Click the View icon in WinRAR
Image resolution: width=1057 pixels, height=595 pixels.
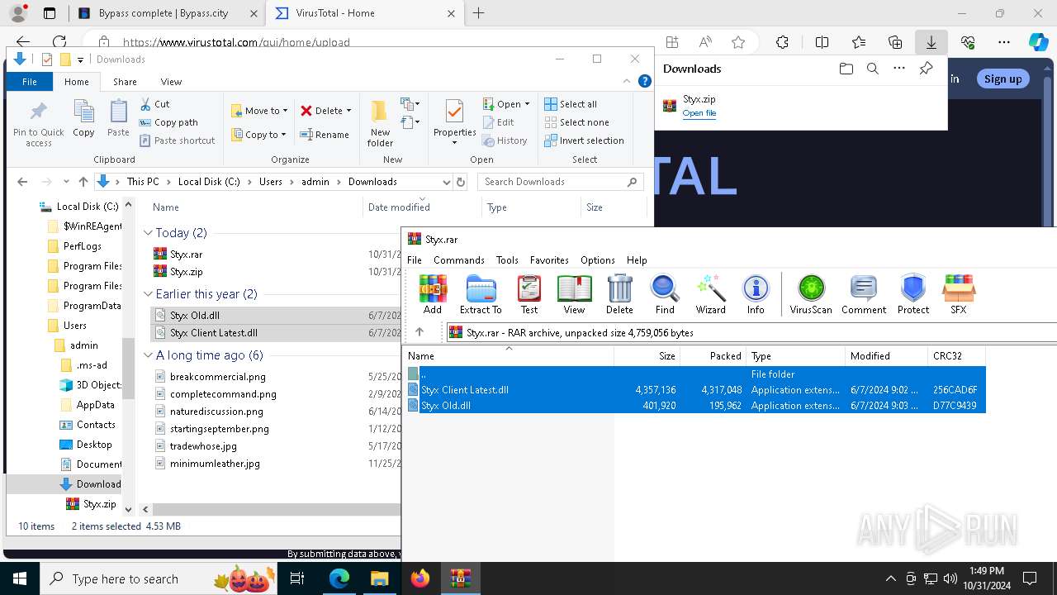coord(574,295)
